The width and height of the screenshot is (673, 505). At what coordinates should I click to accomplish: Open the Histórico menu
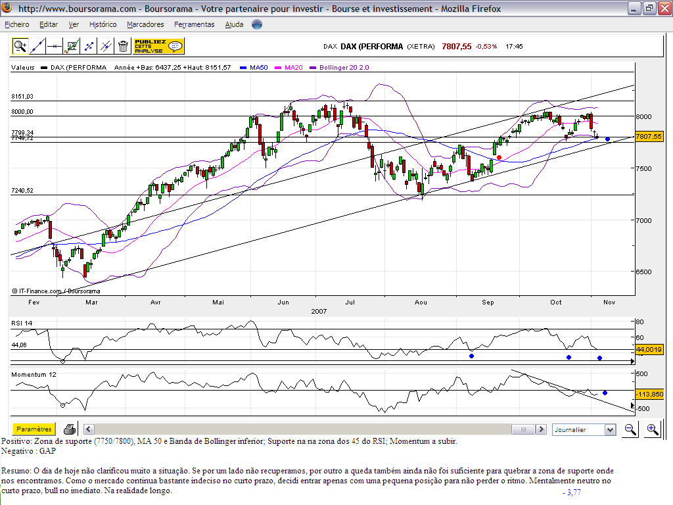click(103, 24)
